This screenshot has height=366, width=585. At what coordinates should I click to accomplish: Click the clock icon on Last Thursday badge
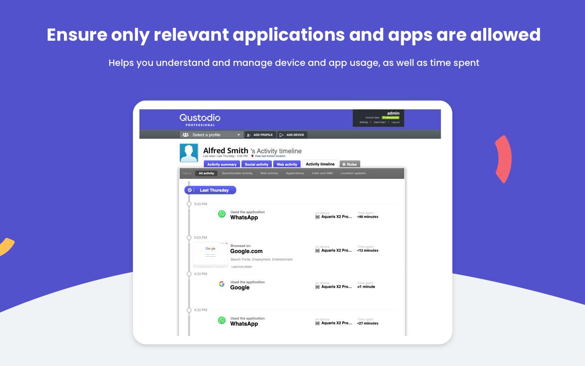pyautogui.click(x=190, y=190)
